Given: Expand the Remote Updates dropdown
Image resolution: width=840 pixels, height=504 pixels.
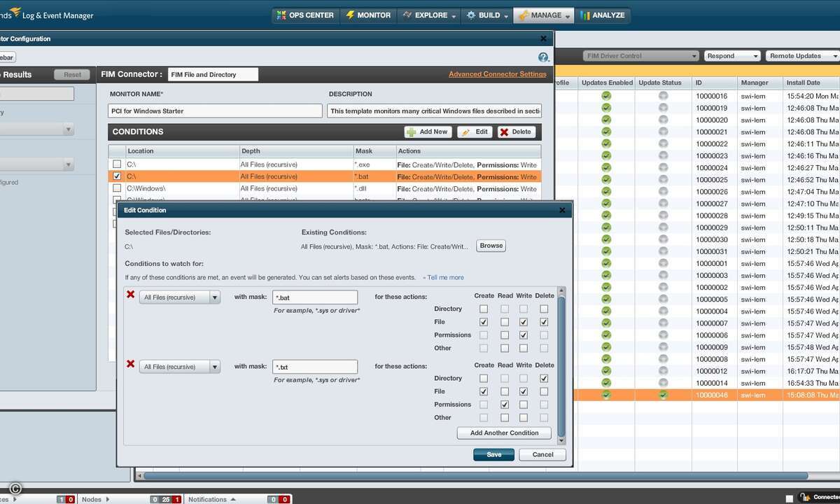Looking at the screenshot, I should 834,55.
